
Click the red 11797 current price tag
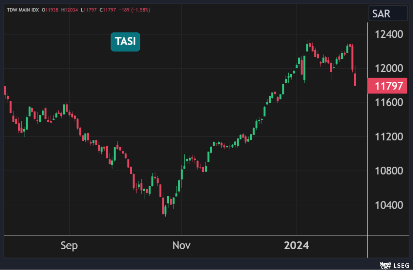(x=387, y=86)
